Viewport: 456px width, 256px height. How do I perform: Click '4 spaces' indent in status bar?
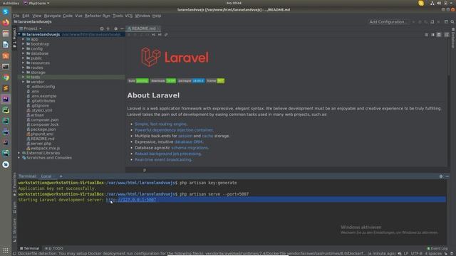(433, 253)
